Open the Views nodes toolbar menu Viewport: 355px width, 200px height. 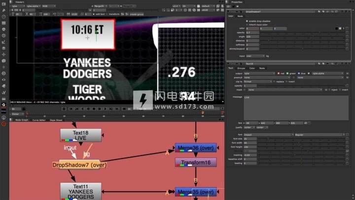pos(3,80)
